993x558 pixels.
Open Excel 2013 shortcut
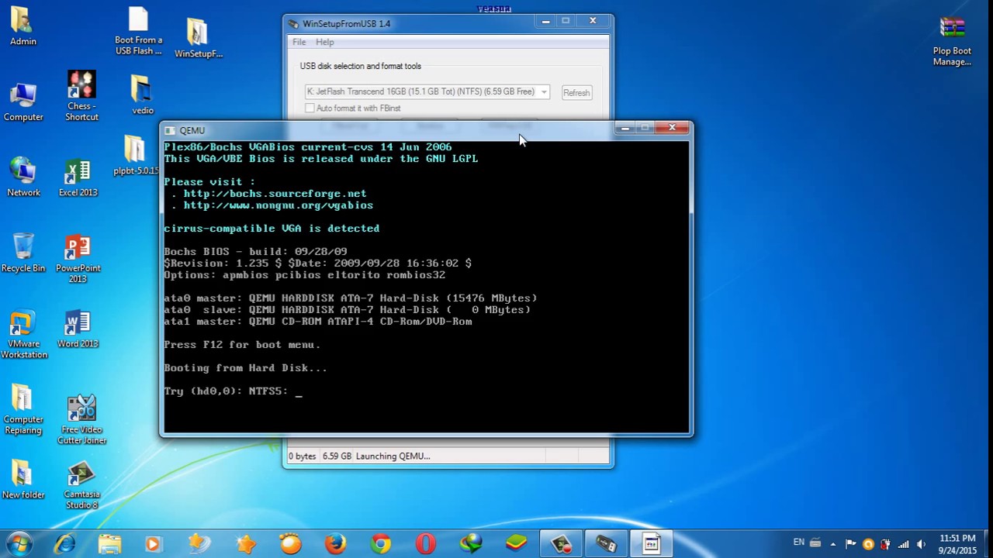(78, 177)
